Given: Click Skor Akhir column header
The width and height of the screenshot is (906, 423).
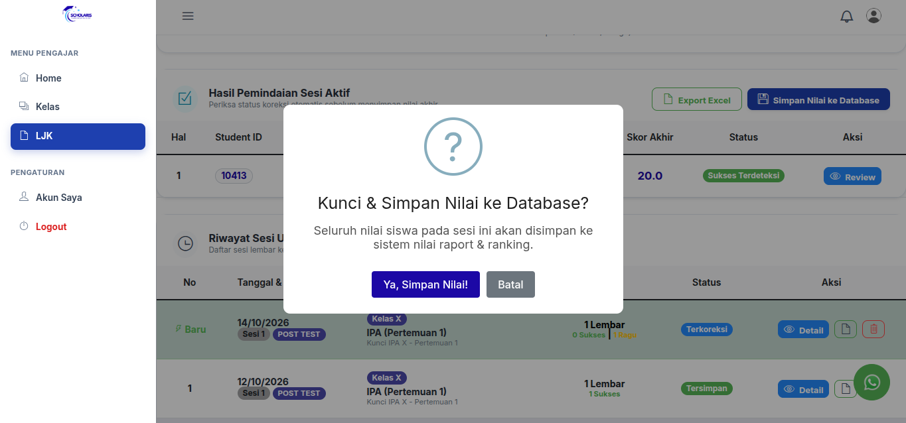Looking at the screenshot, I should (x=650, y=137).
